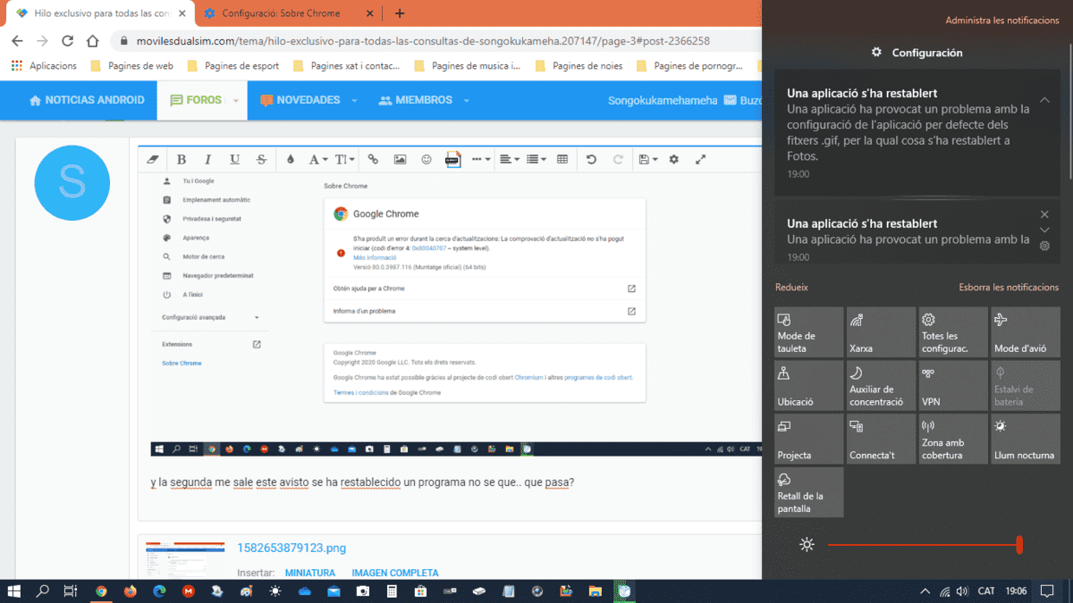Open the Miembros navigation tab
The width and height of the screenshot is (1073, 603).
click(416, 100)
